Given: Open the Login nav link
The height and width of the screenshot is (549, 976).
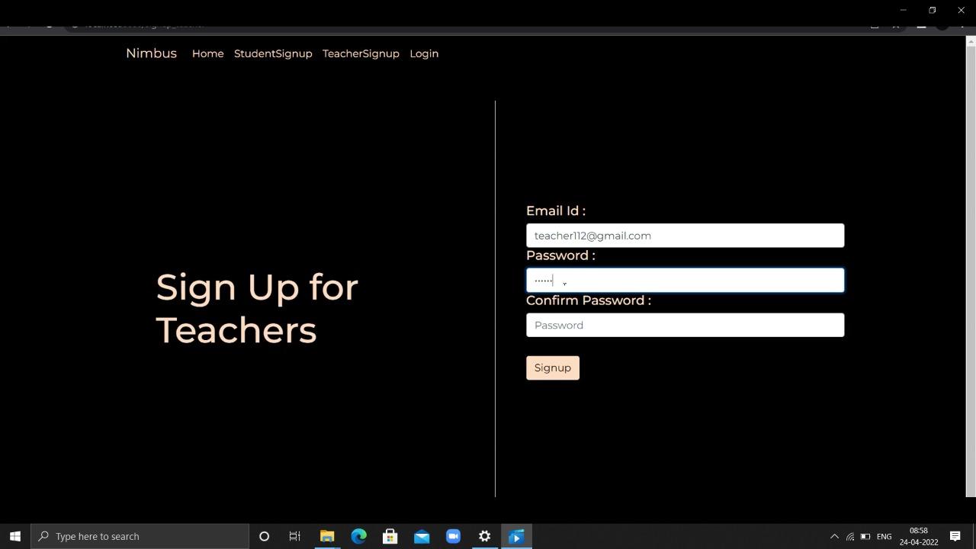Looking at the screenshot, I should pos(424,53).
